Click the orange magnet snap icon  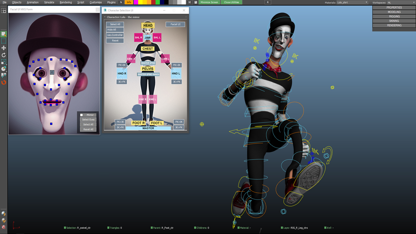click(4, 83)
